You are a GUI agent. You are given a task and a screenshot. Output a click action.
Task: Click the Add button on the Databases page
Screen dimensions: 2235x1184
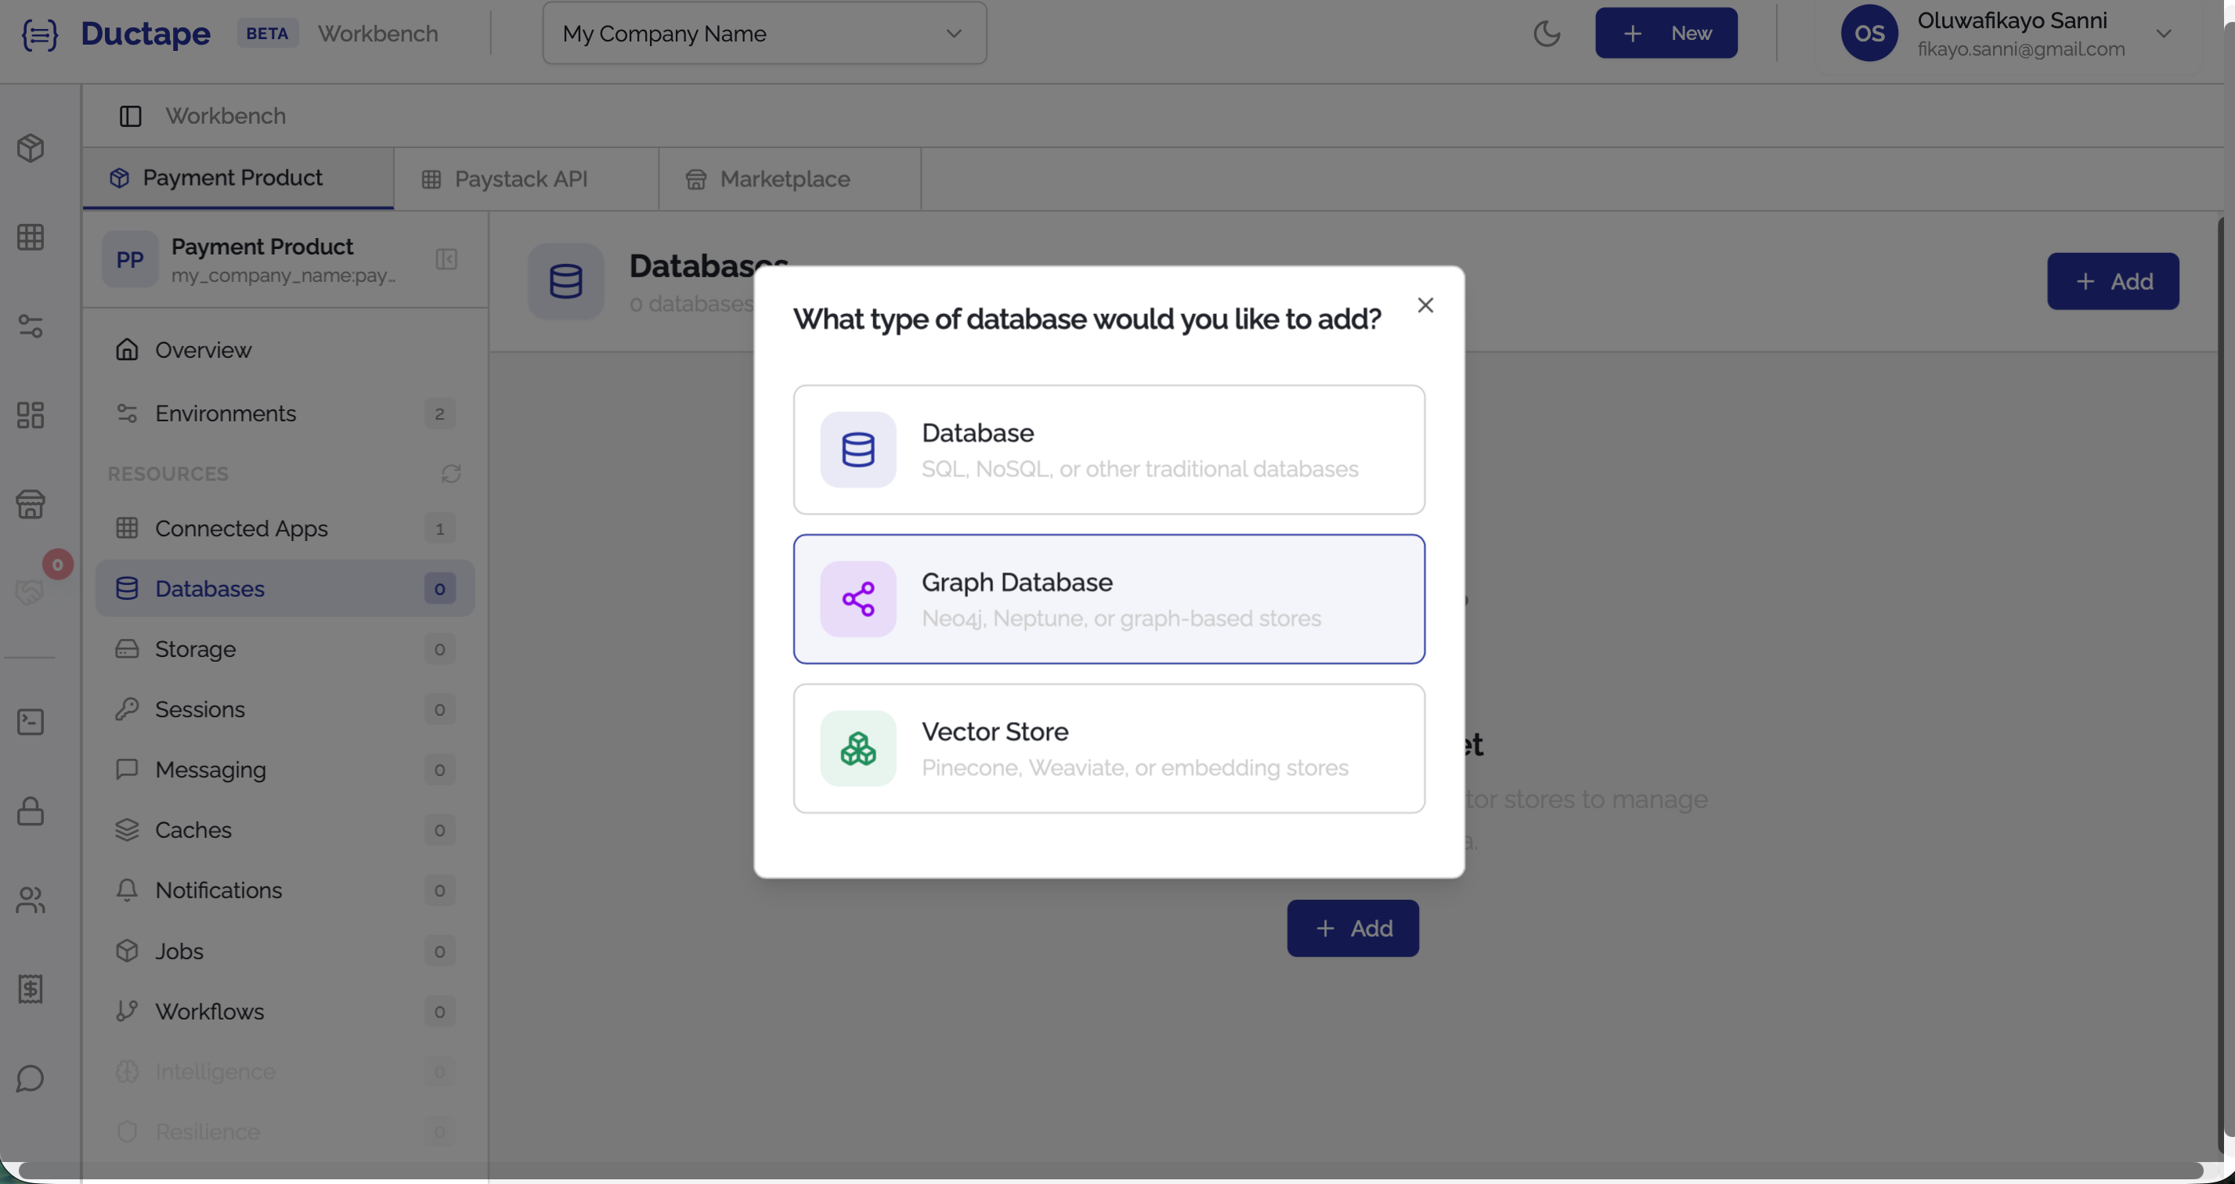click(2113, 281)
